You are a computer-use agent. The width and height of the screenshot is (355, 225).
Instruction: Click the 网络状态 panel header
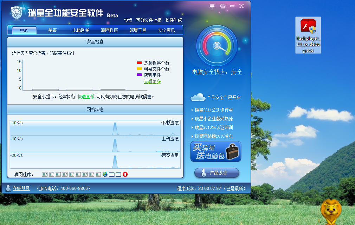pyautogui.click(x=95, y=110)
